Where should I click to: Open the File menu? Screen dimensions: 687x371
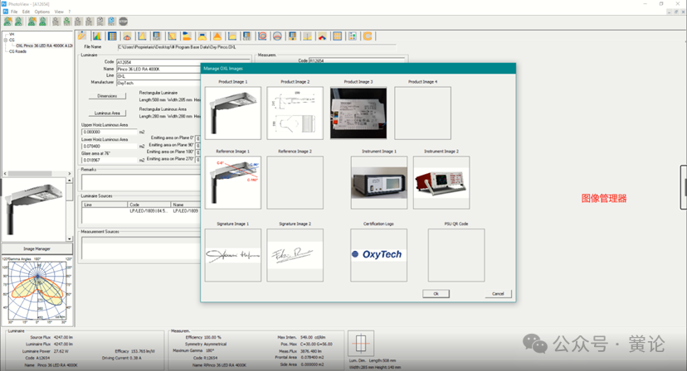[14, 12]
